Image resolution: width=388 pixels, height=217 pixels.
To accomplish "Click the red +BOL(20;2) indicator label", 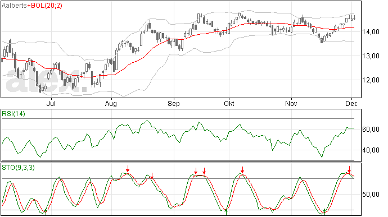I will pyautogui.click(x=44, y=6).
